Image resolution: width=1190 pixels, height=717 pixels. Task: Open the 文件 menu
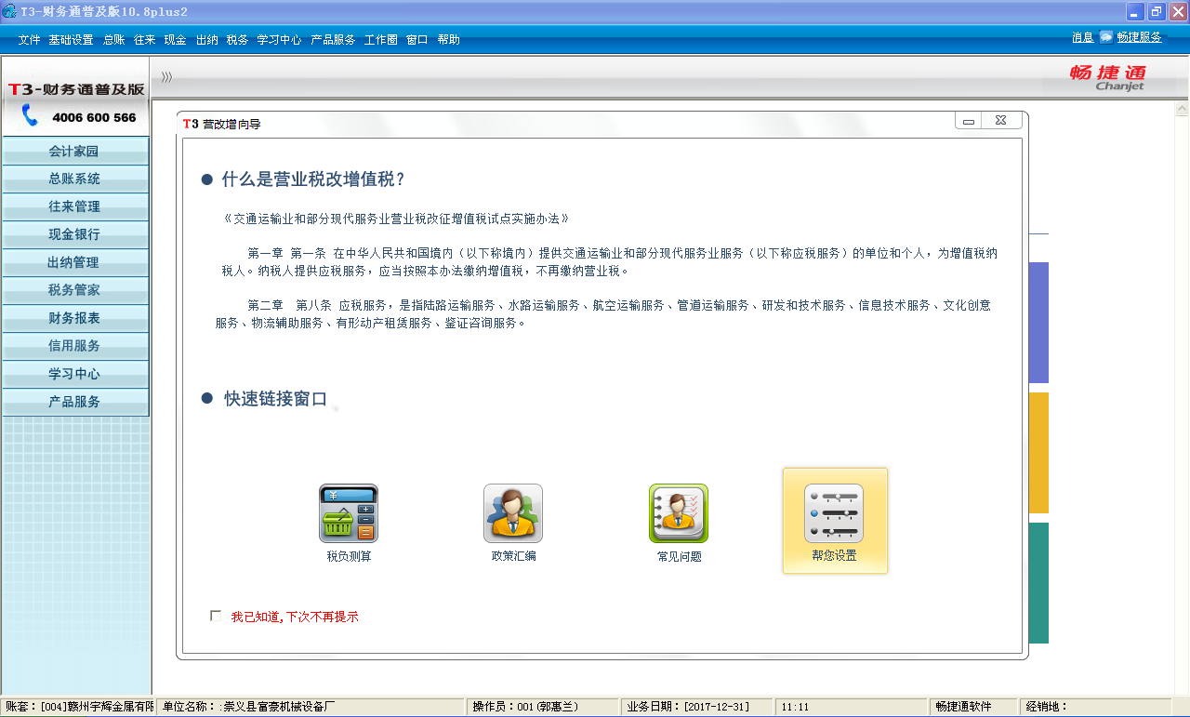pyautogui.click(x=29, y=40)
